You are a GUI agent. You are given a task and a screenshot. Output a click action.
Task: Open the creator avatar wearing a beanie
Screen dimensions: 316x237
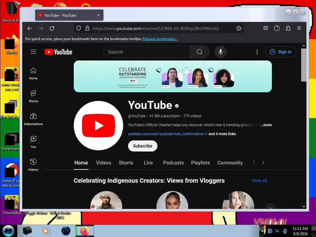pyautogui.click(x=106, y=200)
